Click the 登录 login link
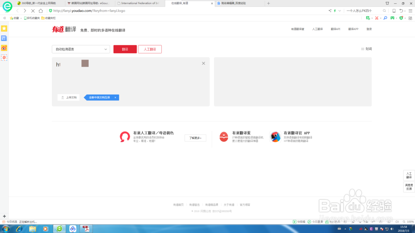The height and width of the screenshot is (233, 415). pyautogui.click(x=369, y=29)
